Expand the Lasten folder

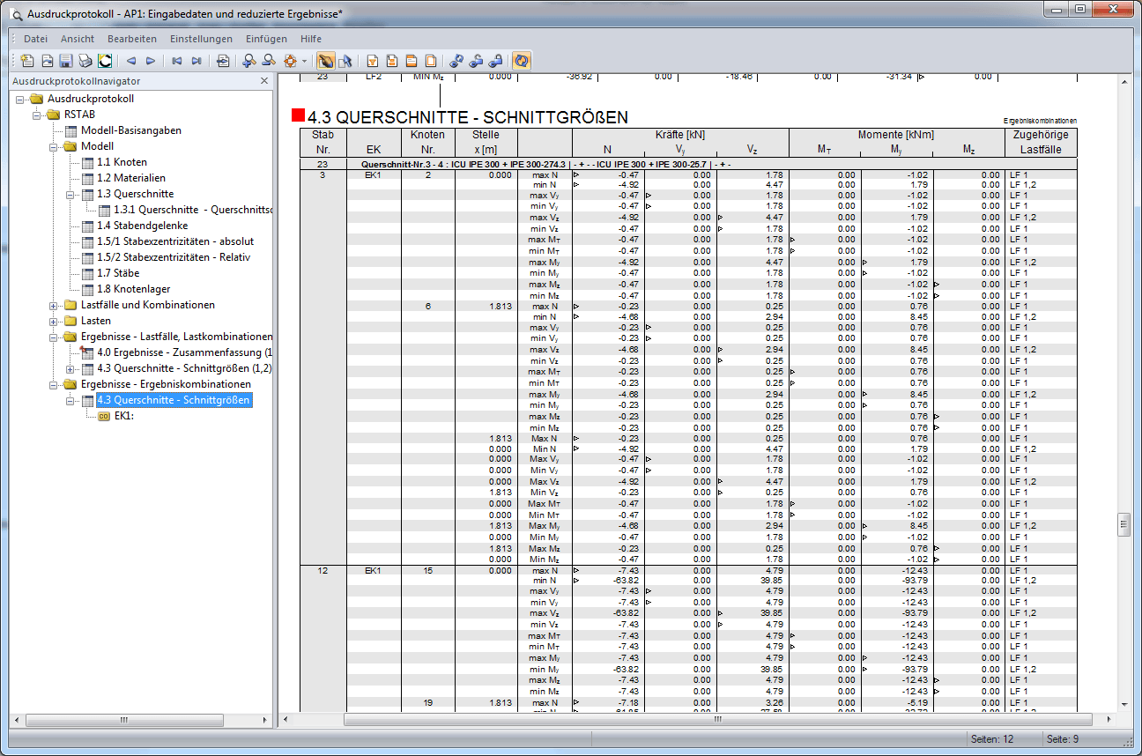(54, 321)
